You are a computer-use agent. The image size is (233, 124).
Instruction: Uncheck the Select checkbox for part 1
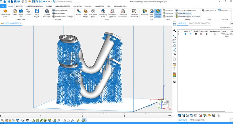pyautogui.click(x=185, y=34)
